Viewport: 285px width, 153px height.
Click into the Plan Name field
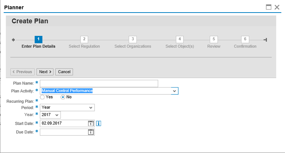pos(99,84)
